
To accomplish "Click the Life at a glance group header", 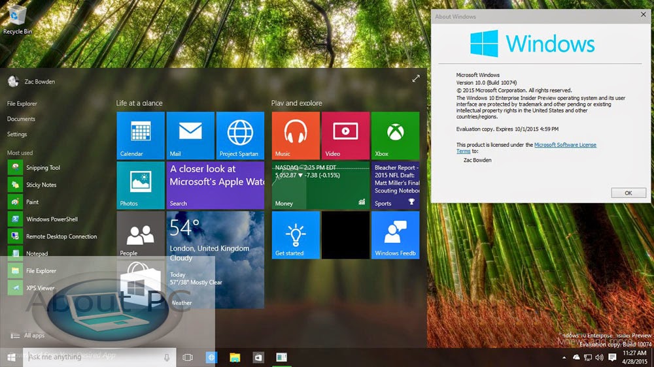I will [139, 103].
